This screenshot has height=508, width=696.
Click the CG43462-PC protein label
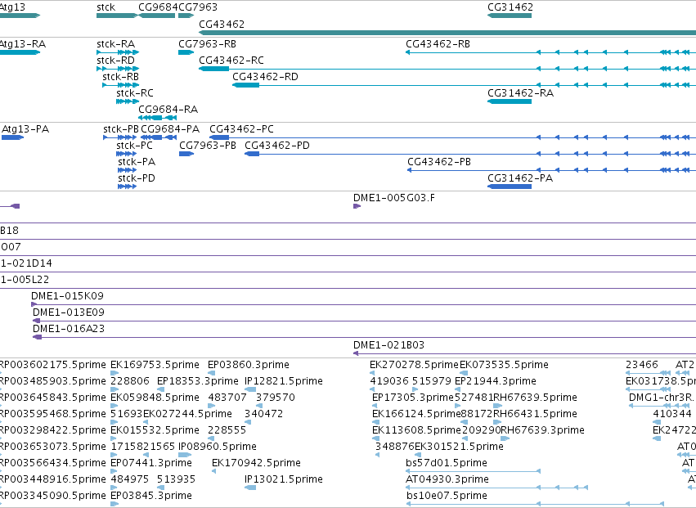[x=242, y=129]
